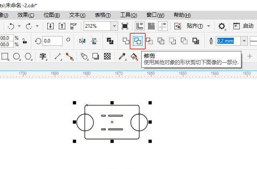Click the top-center selection handle
257x169 pixels.
(x=112, y=103)
